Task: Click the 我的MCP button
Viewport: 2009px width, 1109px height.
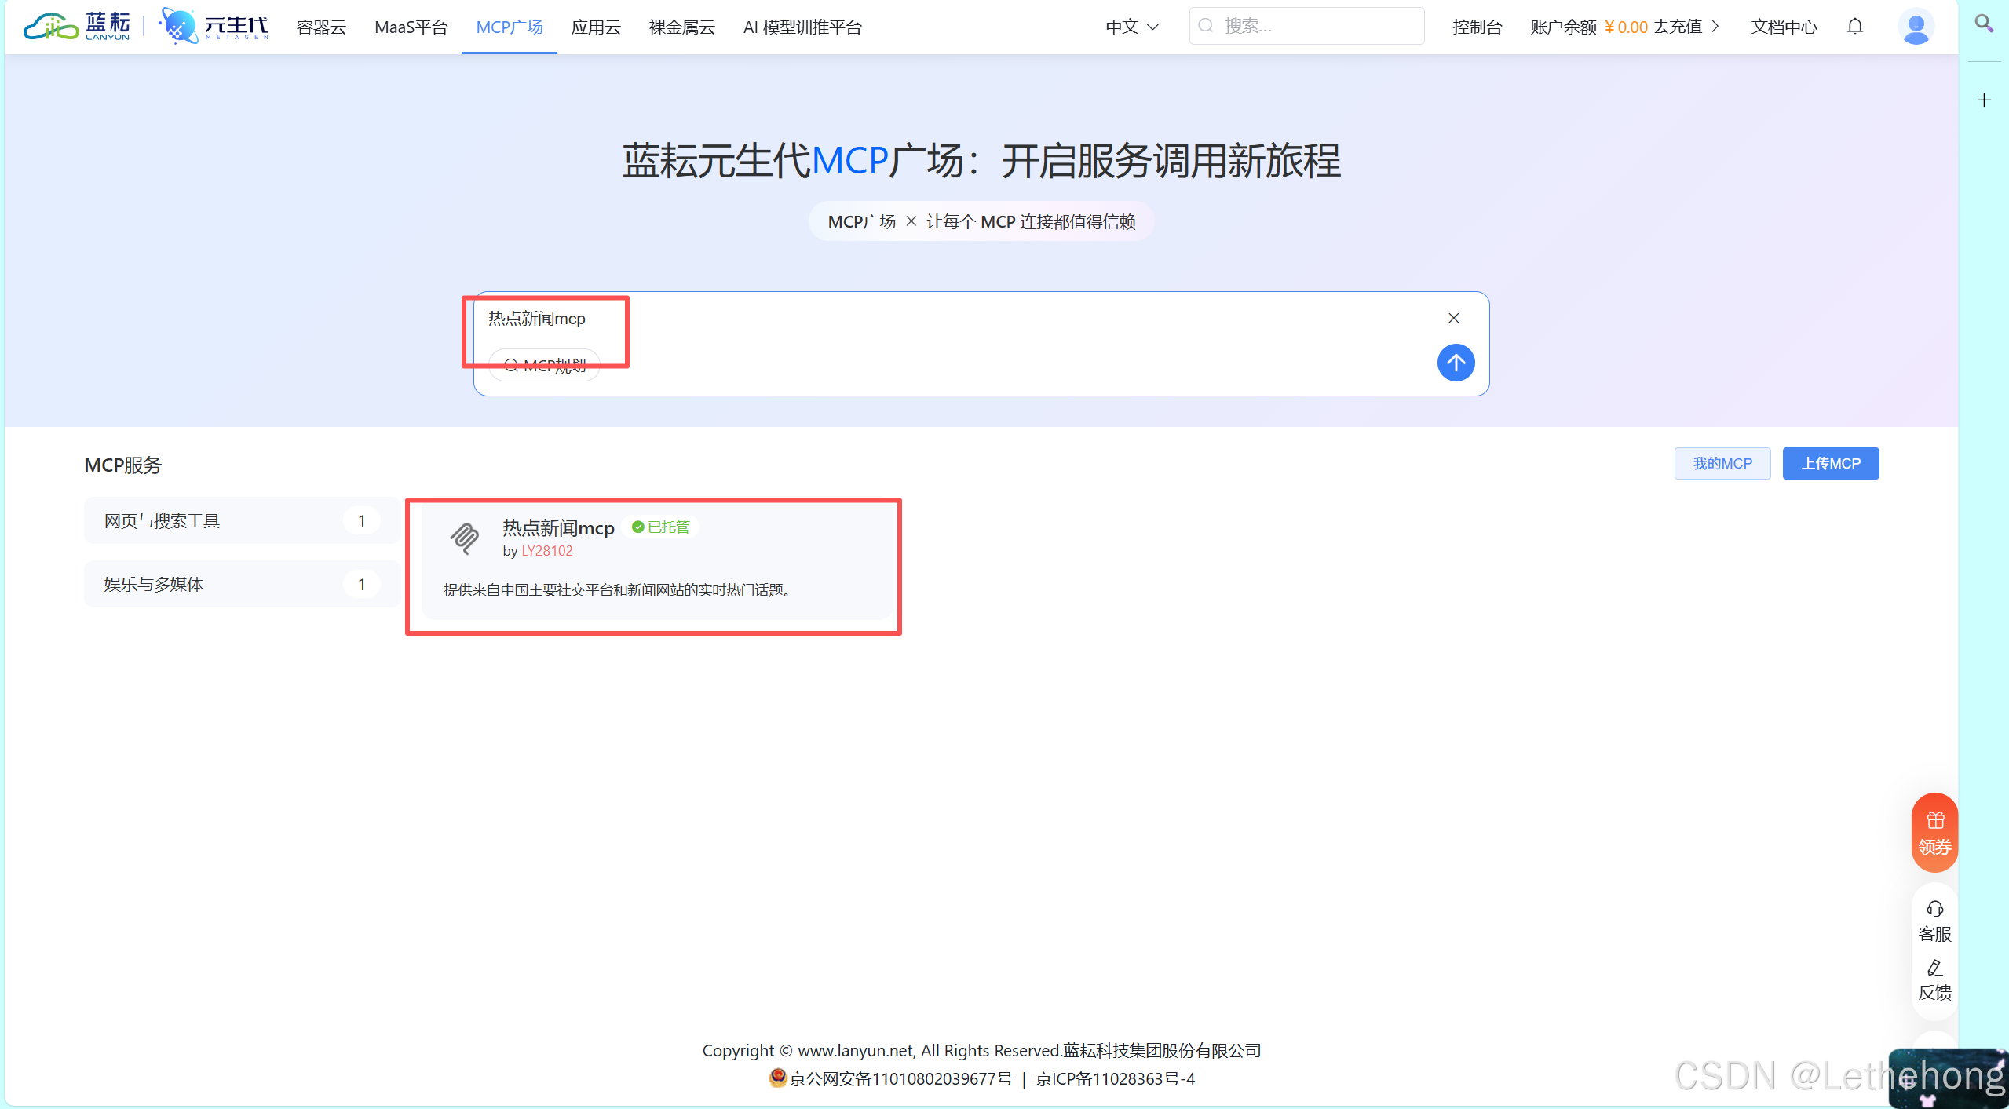Action: click(x=1722, y=463)
